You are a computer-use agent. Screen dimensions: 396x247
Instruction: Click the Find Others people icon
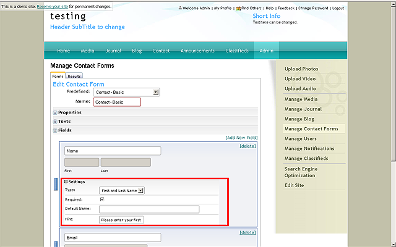(238, 9)
